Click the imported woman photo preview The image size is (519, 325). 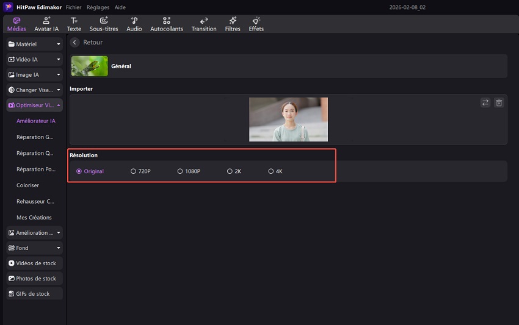point(289,120)
